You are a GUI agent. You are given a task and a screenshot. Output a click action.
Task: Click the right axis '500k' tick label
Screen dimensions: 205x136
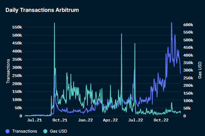pyautogui.click(x=188, y=40)
